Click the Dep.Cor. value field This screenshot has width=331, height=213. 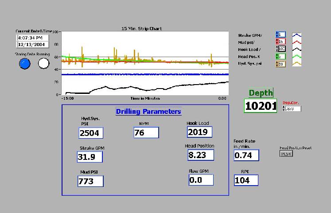click(293, 108)
